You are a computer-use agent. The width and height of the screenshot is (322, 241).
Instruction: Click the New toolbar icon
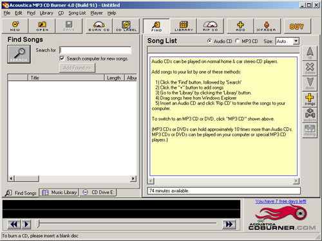coord(15,26)
